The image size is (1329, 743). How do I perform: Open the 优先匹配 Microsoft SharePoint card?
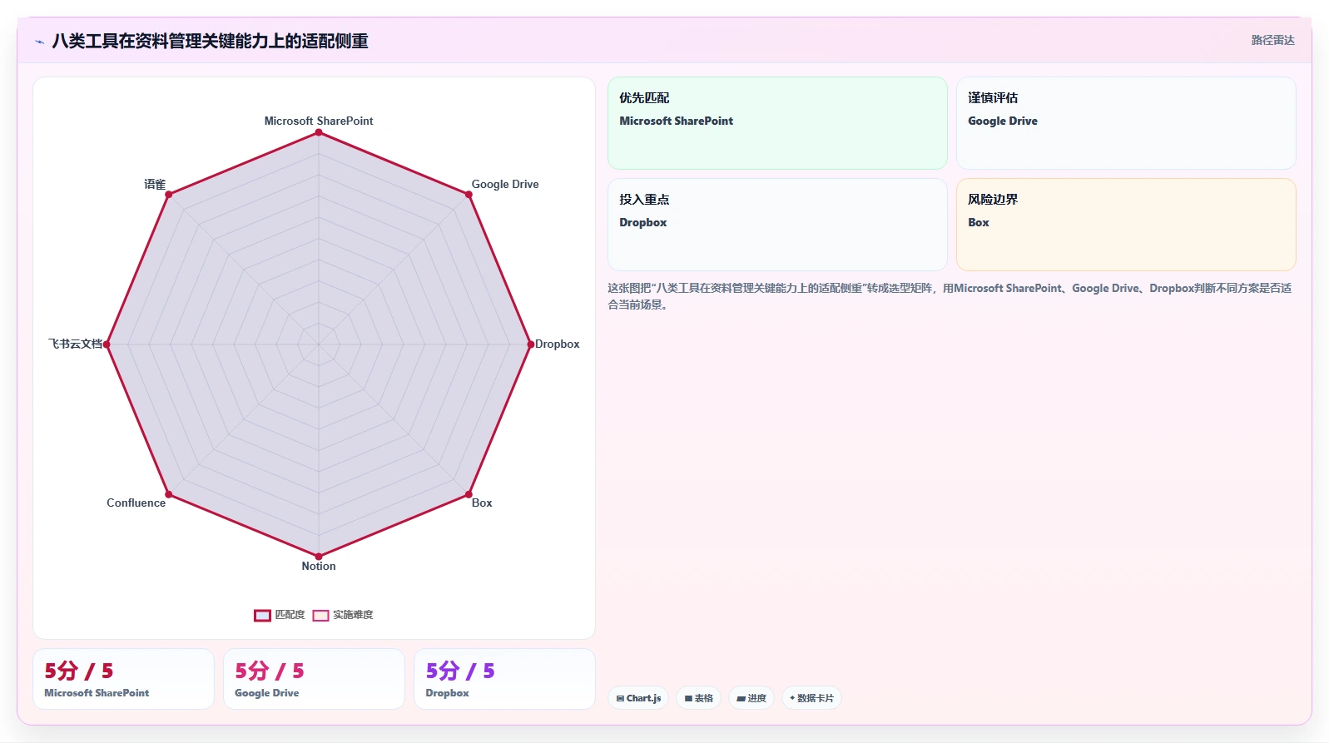pos(777,123)
